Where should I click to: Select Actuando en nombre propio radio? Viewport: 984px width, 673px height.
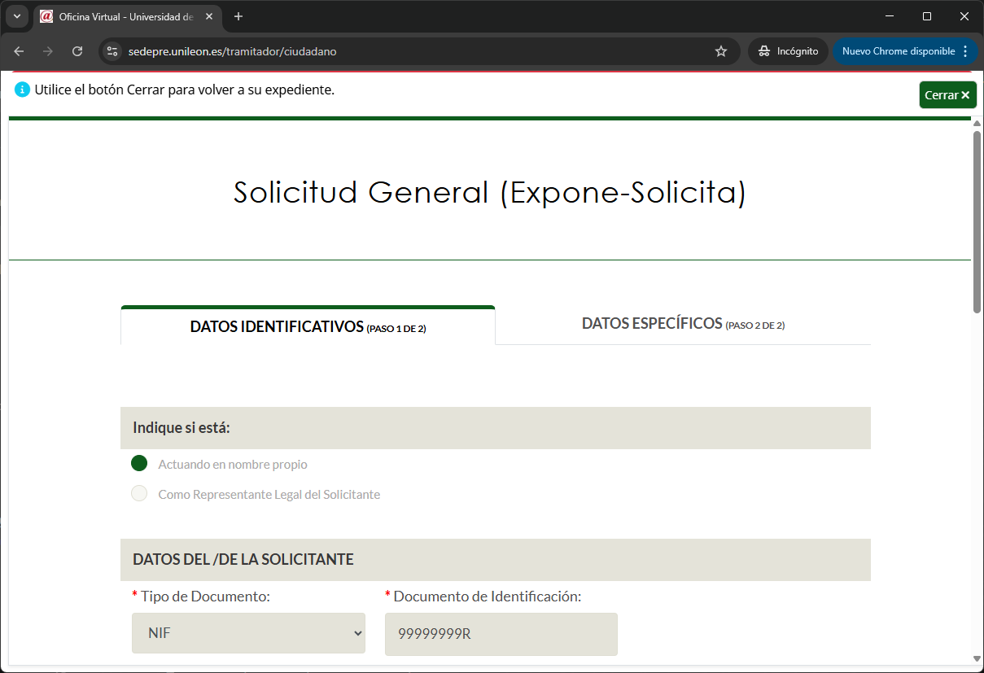pyautogui.click(x=139, y=463)
